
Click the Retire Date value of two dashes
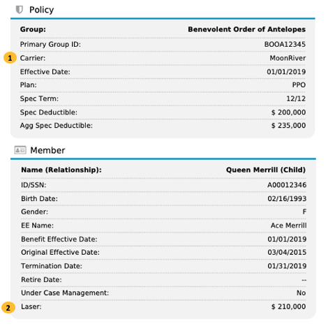304,280
